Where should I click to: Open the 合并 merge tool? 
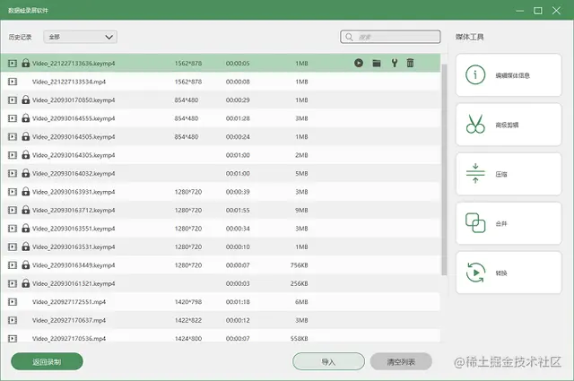coord(509,223)
